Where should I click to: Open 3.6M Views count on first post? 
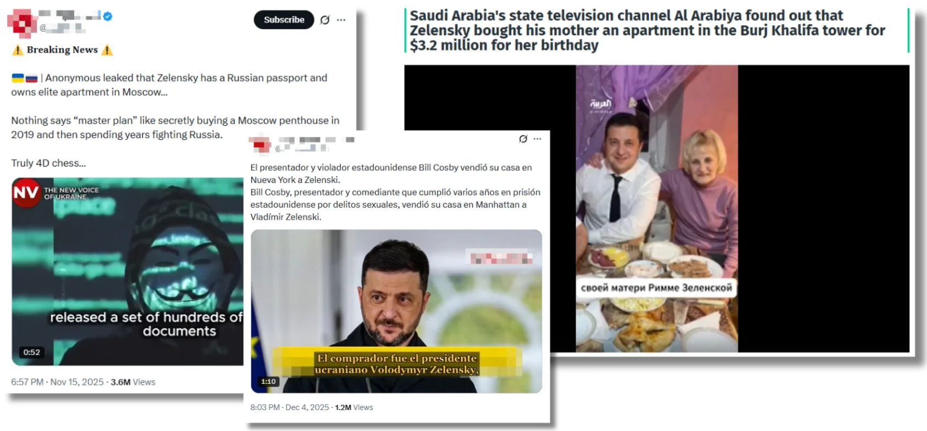[x=133, y=382]
